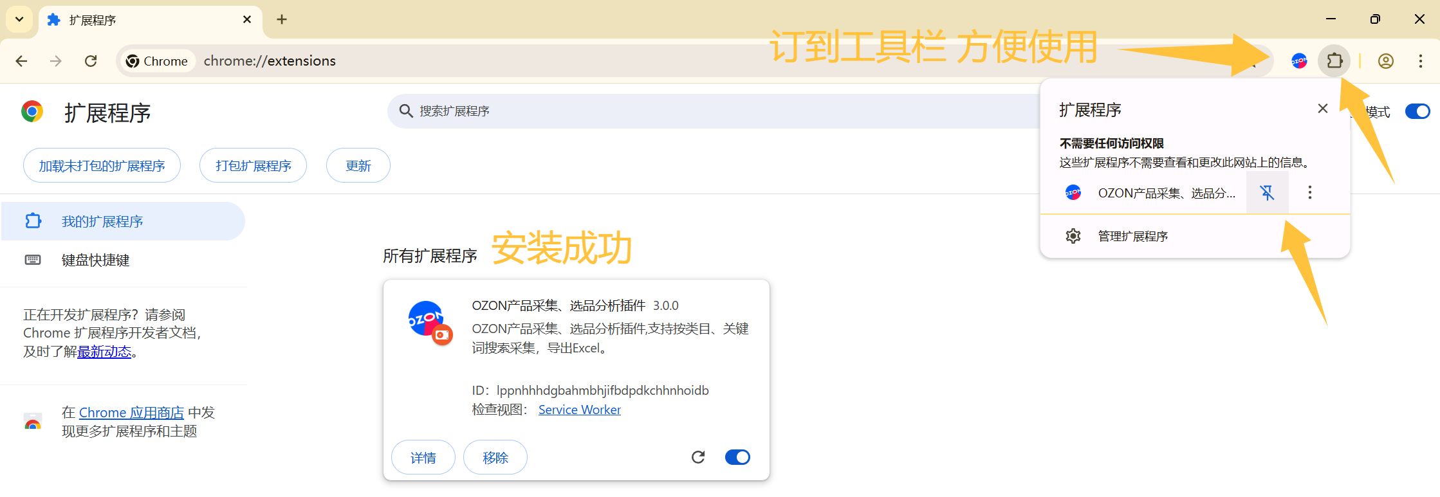Viewport: 1440px width, 497px height.
Task: Open Chrome's three-dot main menu
Action: pyautogui.click(x=1421, y=61)
